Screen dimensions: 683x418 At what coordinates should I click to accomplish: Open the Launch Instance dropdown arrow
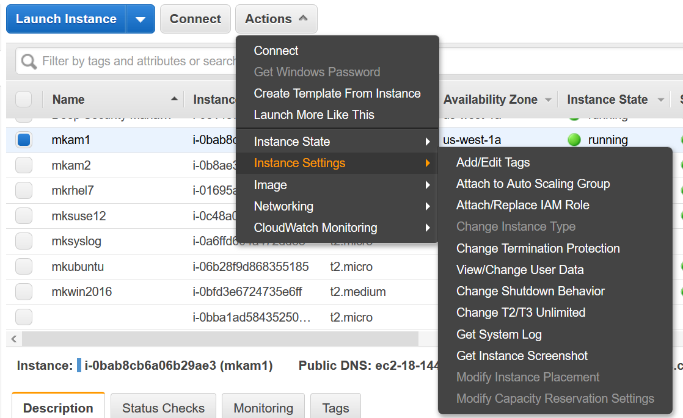coord(141,20)
